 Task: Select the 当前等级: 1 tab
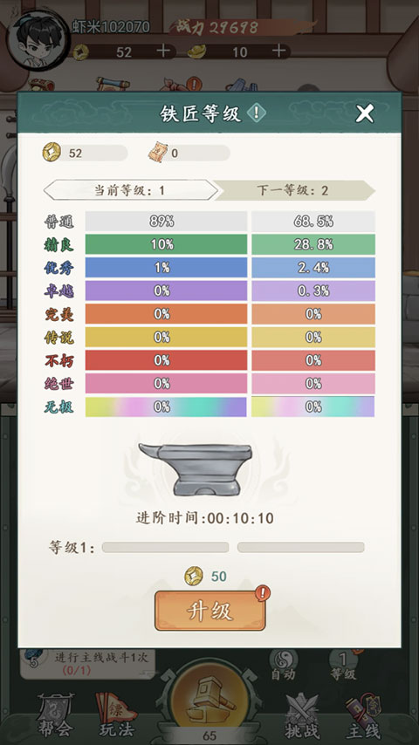pyautogui.click(x=130, y=190)
